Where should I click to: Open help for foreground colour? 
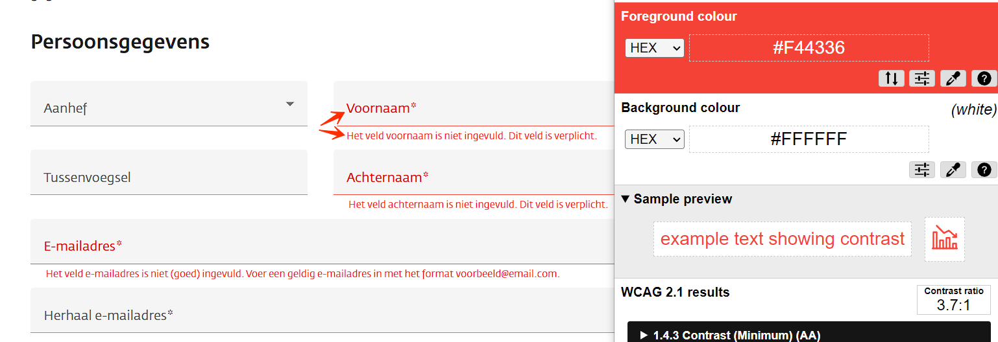[x=984, y=78]
